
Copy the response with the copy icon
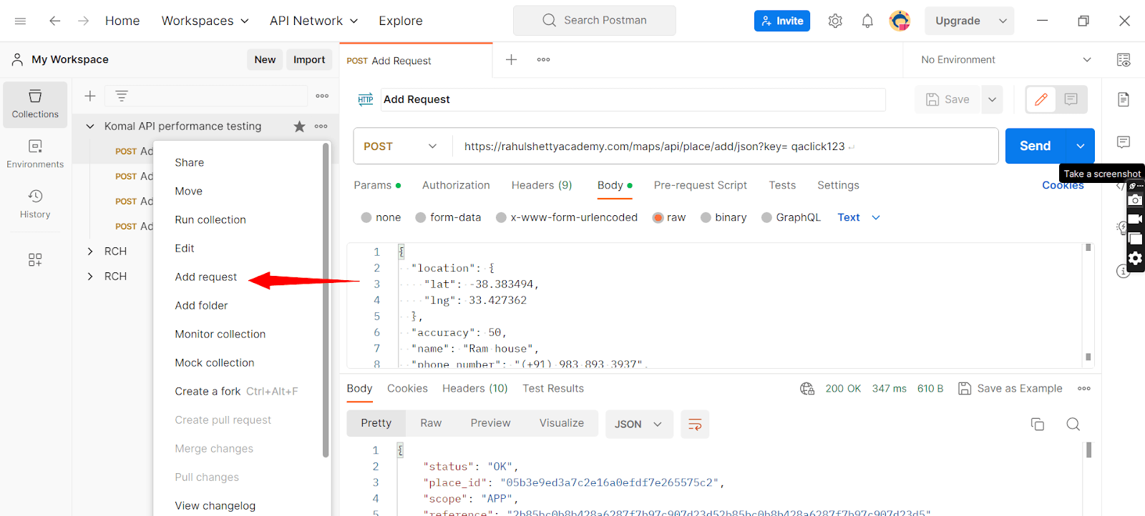click(1038, 425)
